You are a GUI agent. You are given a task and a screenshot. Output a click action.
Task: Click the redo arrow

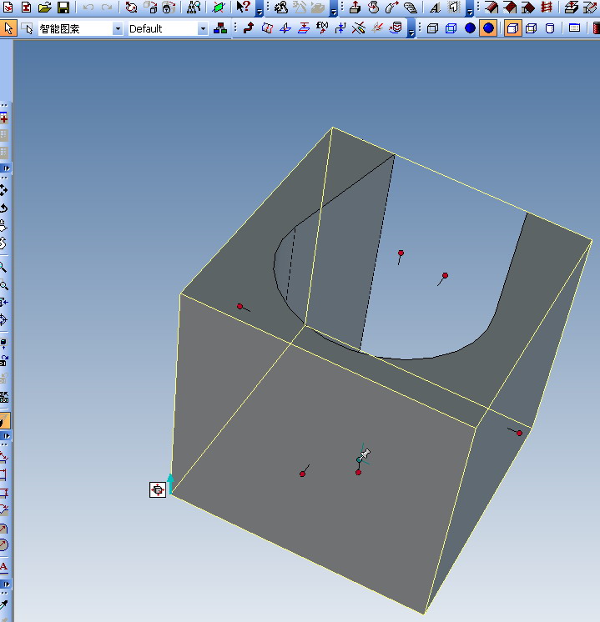click(107, 7)
